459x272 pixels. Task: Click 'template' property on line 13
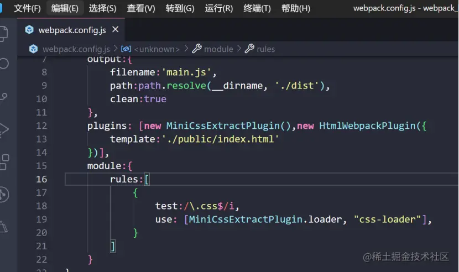[133, 139]
